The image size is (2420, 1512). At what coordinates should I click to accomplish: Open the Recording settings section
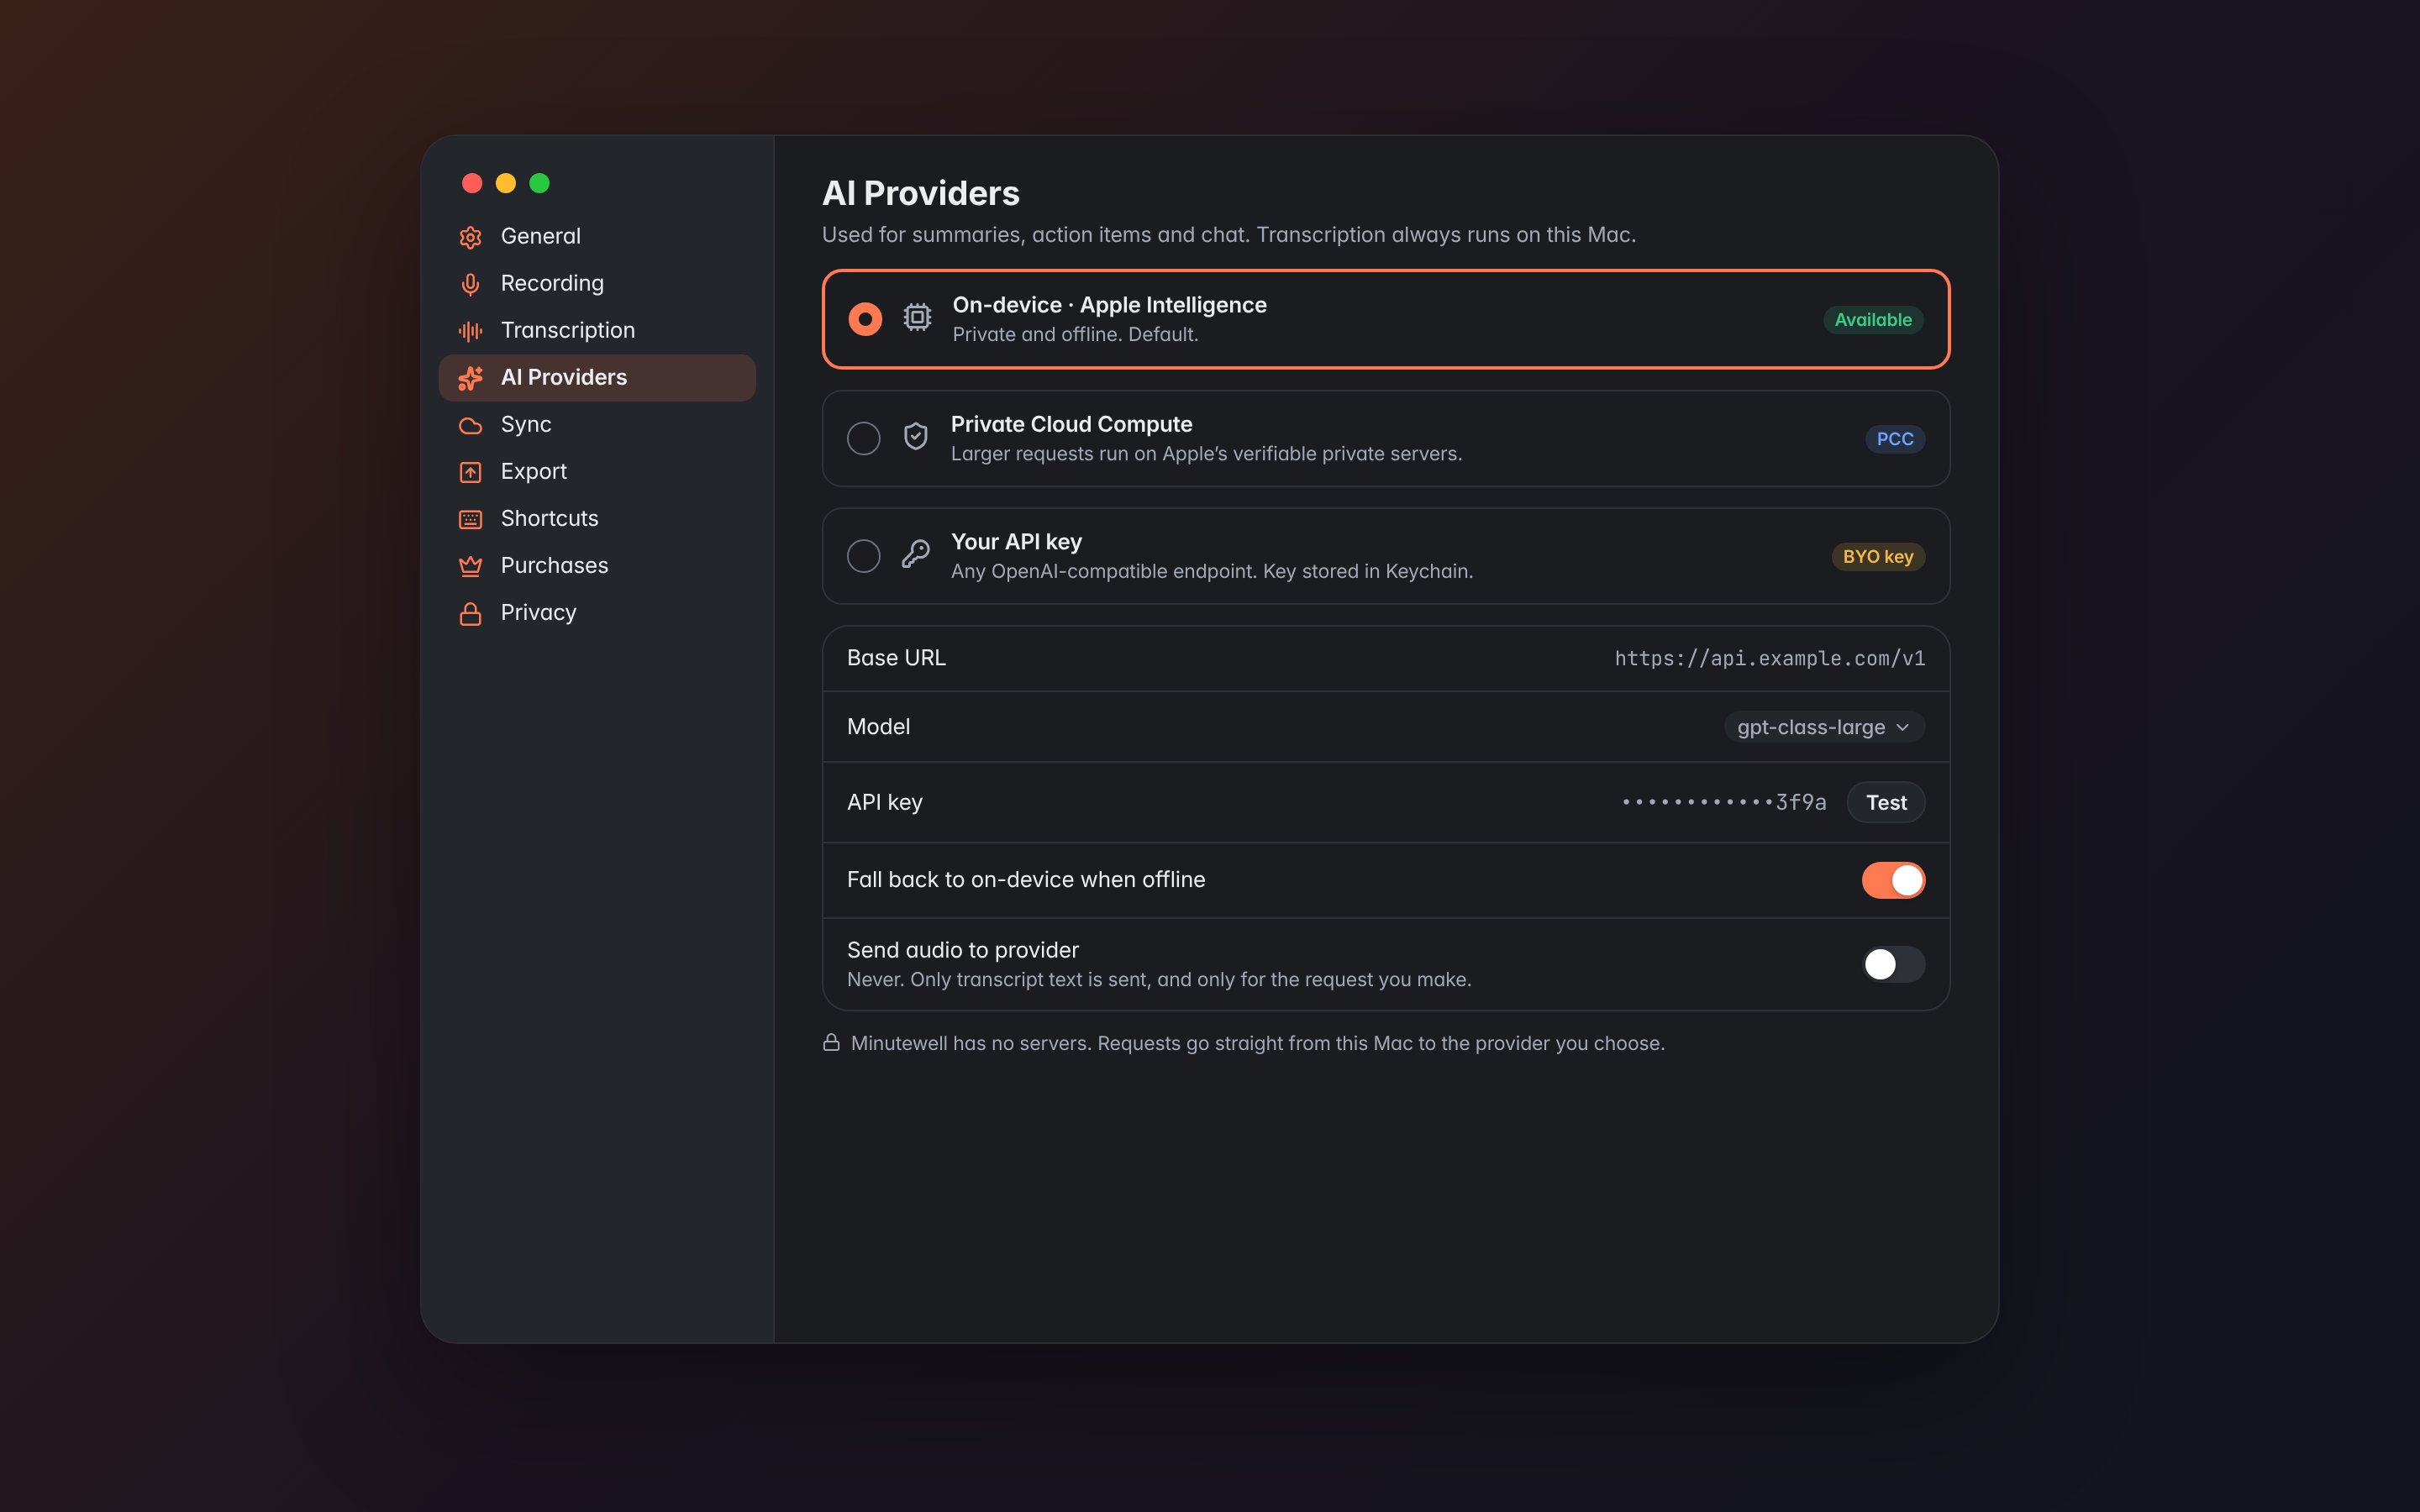[597, 284]
